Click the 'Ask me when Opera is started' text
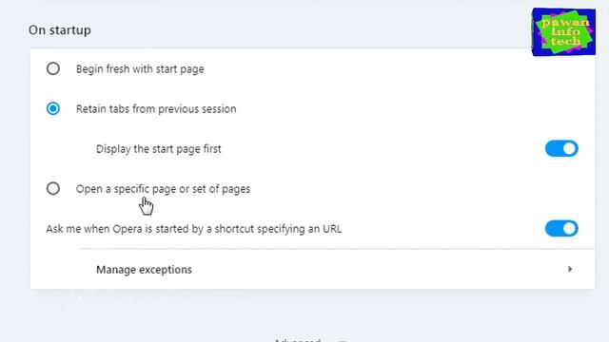The image size is (609, 342). (194, 229)
